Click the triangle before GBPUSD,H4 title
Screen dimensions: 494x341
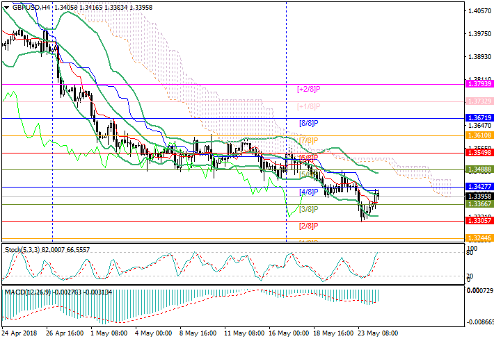(x=6, y=7)
